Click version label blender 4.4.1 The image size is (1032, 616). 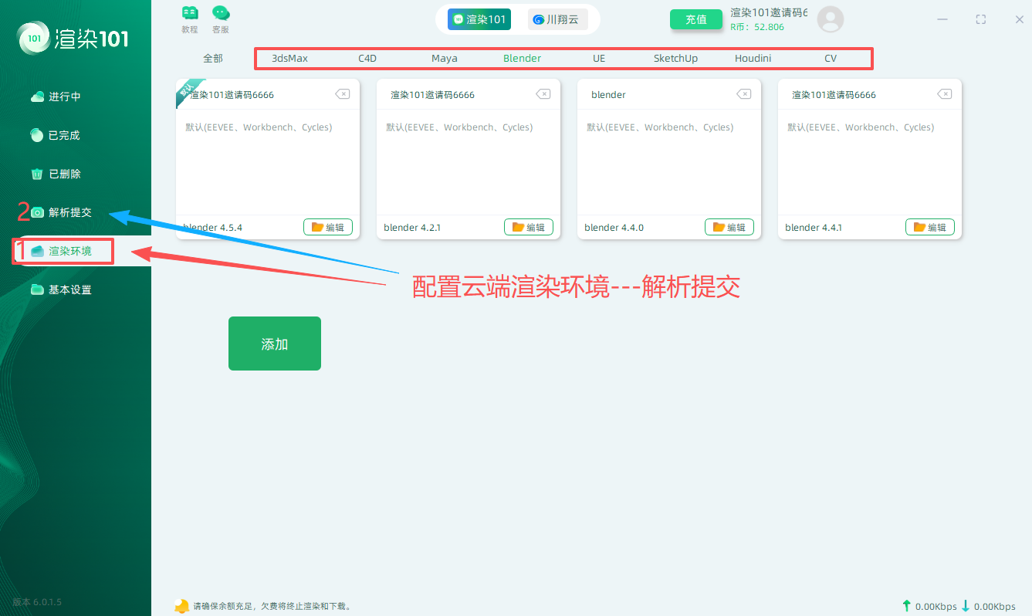[x=814, y=228]
